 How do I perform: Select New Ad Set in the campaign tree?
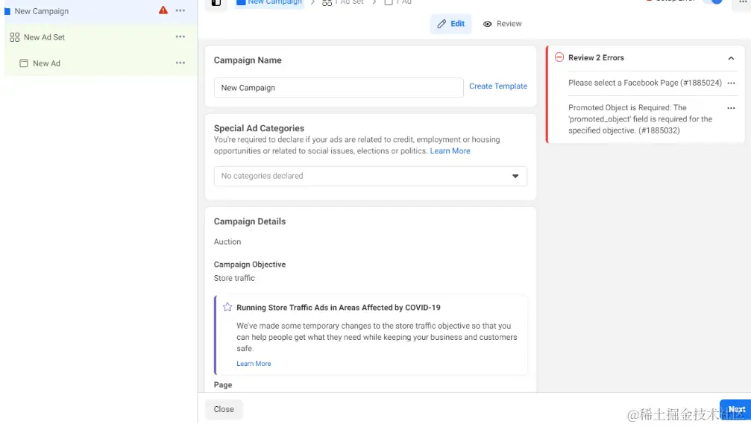click(x=45, y=37)
